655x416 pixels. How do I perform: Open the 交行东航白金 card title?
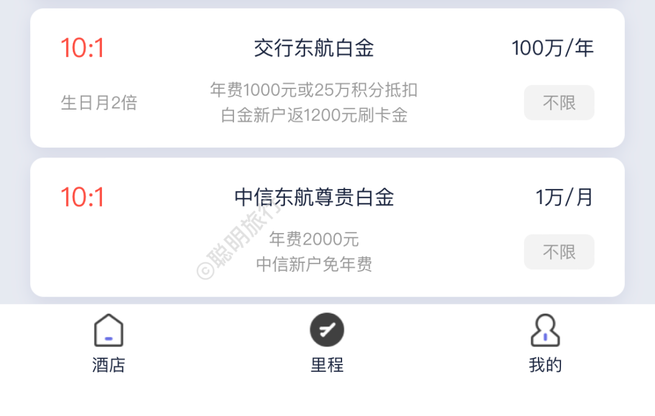tap(314, 48)
